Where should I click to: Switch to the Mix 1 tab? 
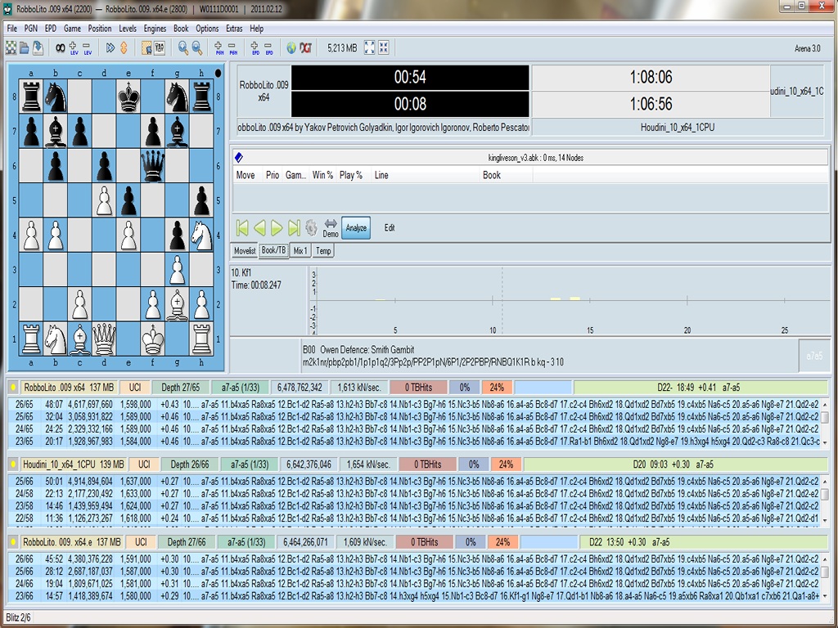tap(301, 250)
